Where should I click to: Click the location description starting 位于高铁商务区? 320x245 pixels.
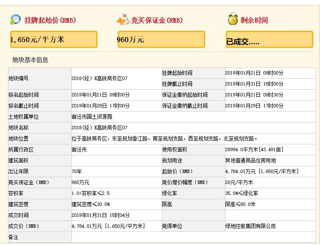point(164,139)
